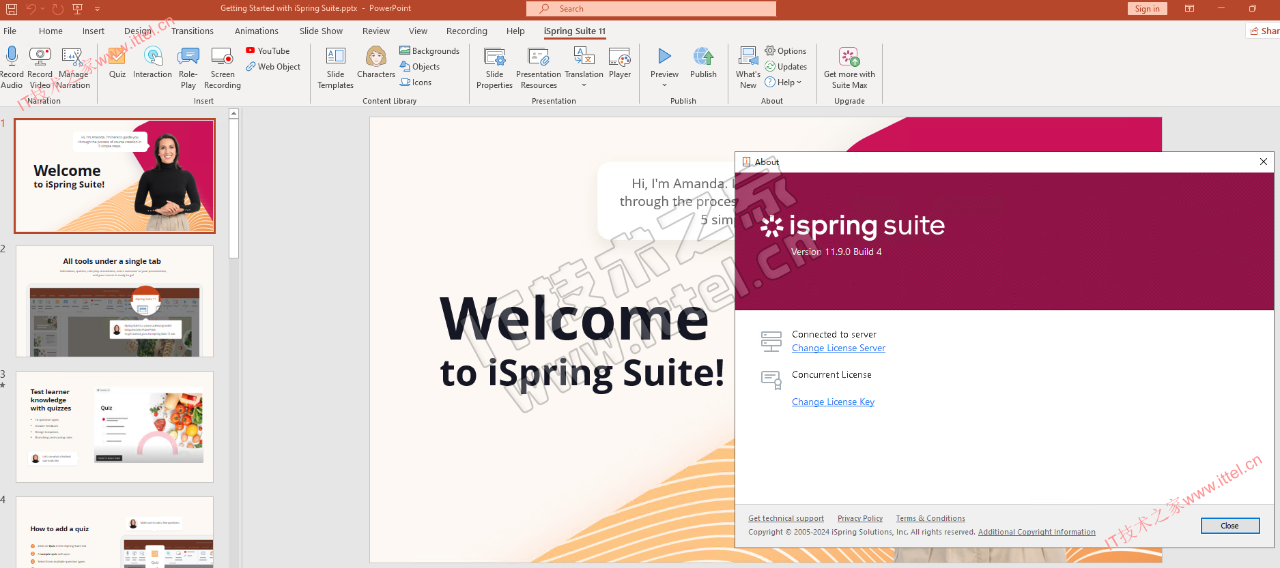Click Change License Server link
1280x568 pixels.
[838, 348]
